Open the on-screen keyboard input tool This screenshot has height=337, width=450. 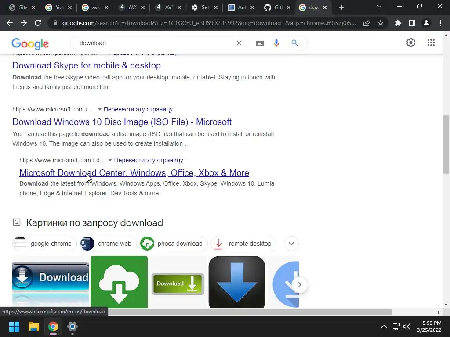click(260, 43)
